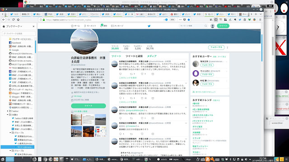
Task: Retweet the first tweet in the timeline
Action: 131,74
